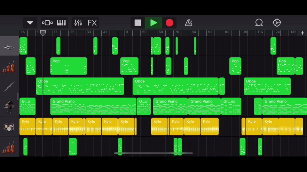This screenshot has width=307, height=172.
Task: Select the first G...o piano region at 1A
Action: coord(28,106)
